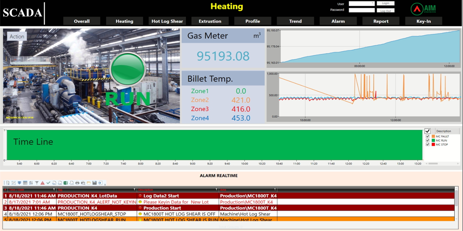Switch to the Profile tab
The width and height of the screenshot is (463, 231).
coord(253,21)
